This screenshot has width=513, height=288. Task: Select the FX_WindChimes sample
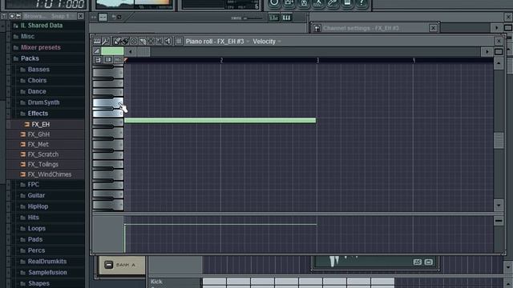coord(50,174)
